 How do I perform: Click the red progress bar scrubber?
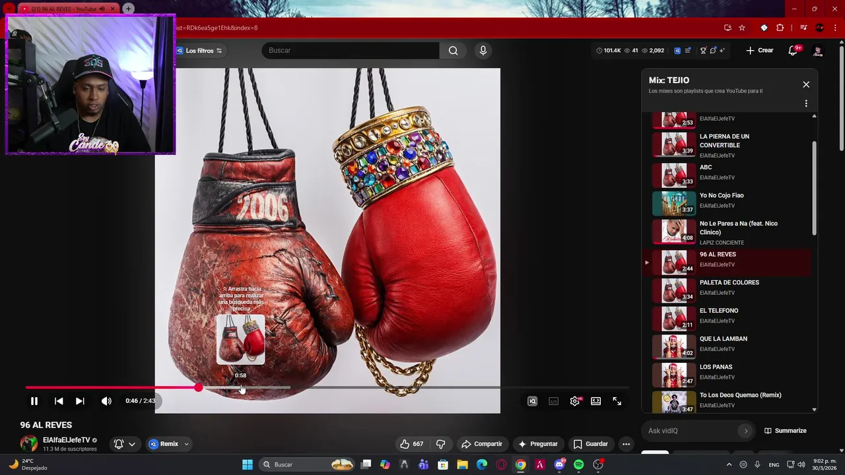click(199, 387)
